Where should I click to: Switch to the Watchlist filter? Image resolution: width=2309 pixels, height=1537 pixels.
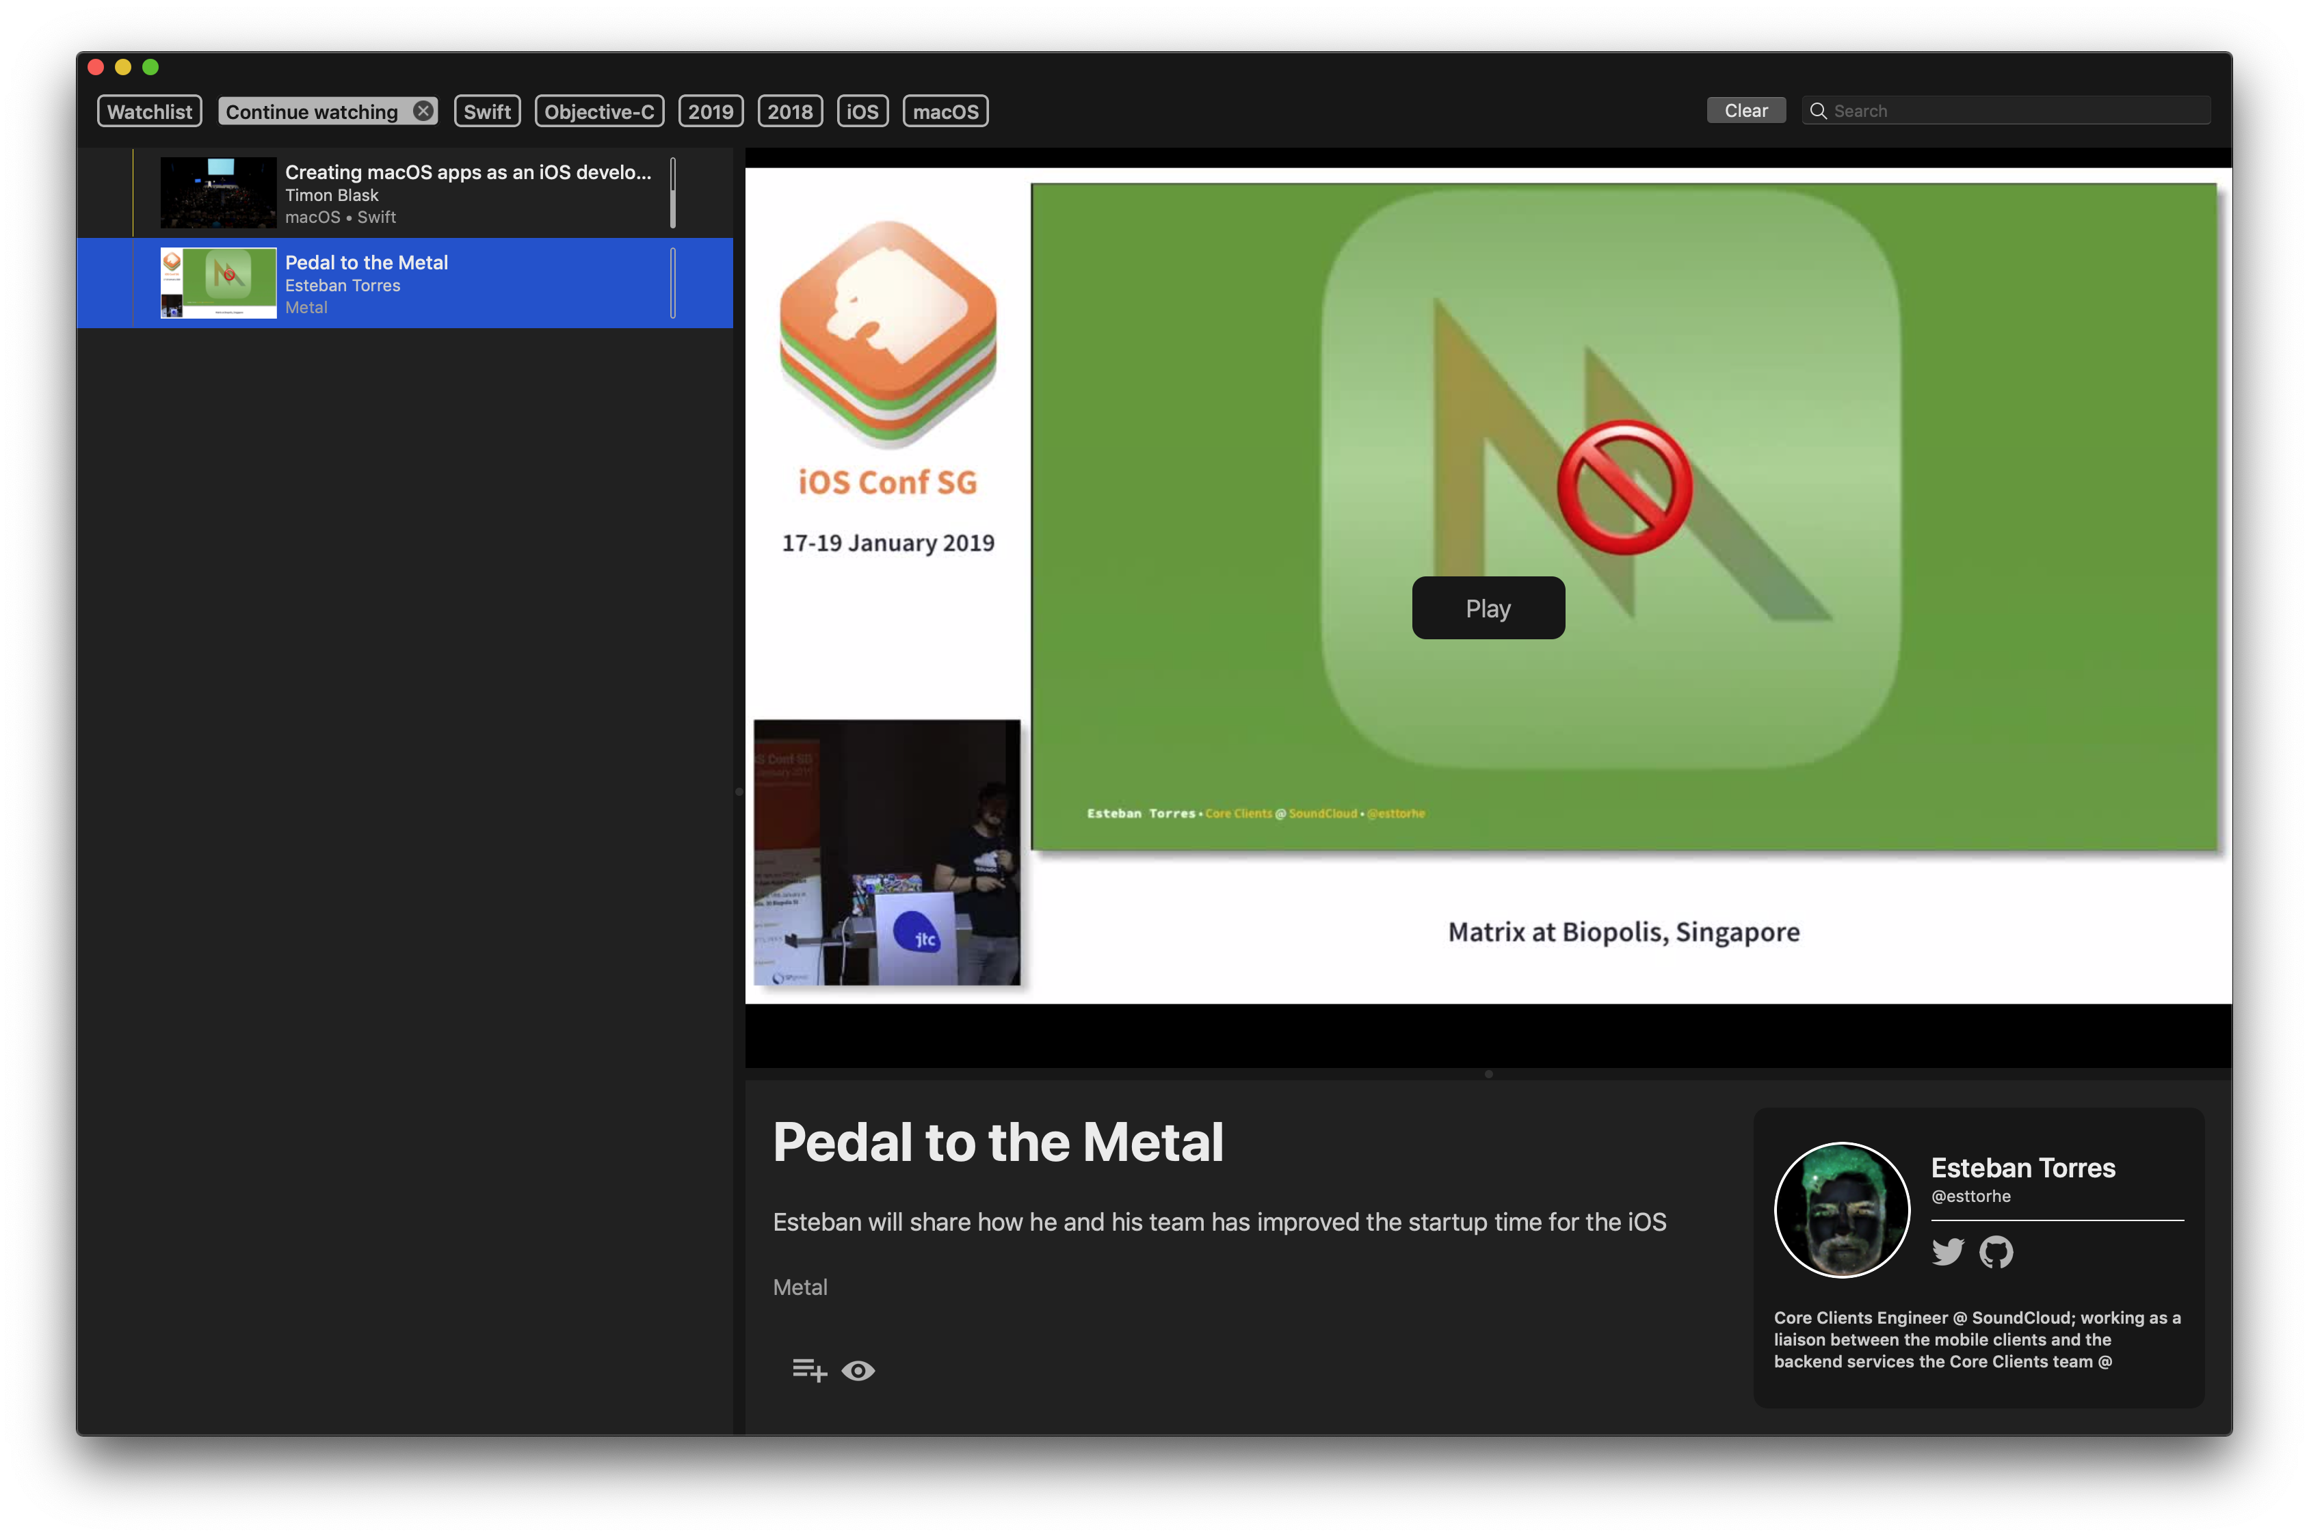[x=149, y=111]
